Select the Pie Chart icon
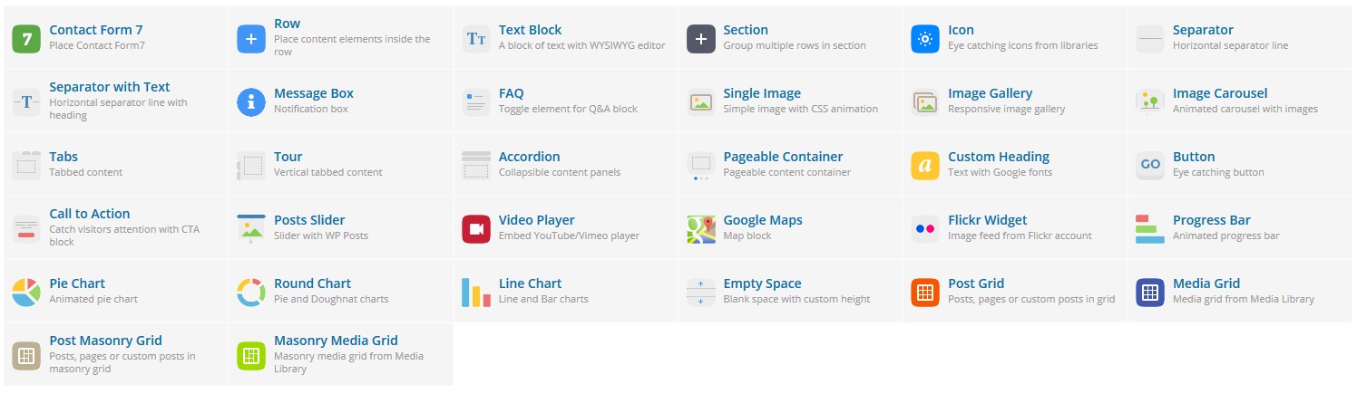The height and width of the screenshot is (394, 1357). coord(26,293)
